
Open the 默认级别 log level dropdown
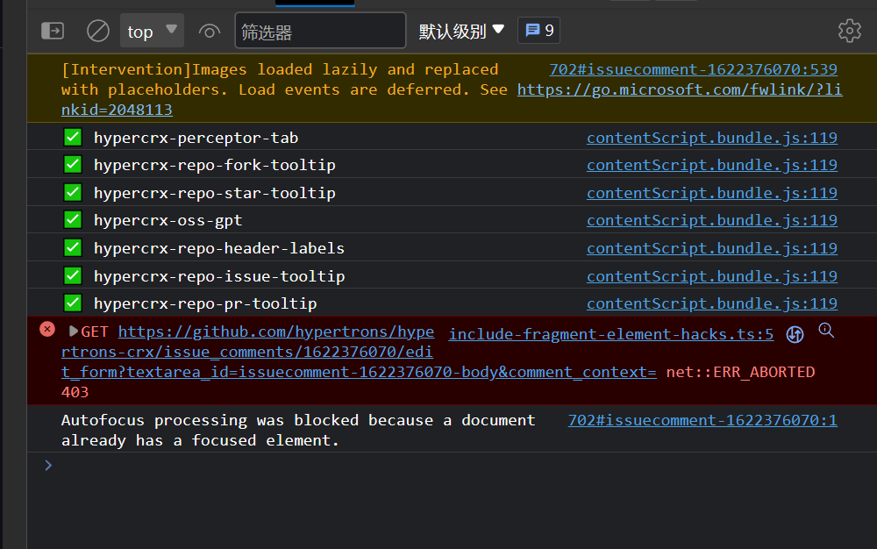[460, 29]
